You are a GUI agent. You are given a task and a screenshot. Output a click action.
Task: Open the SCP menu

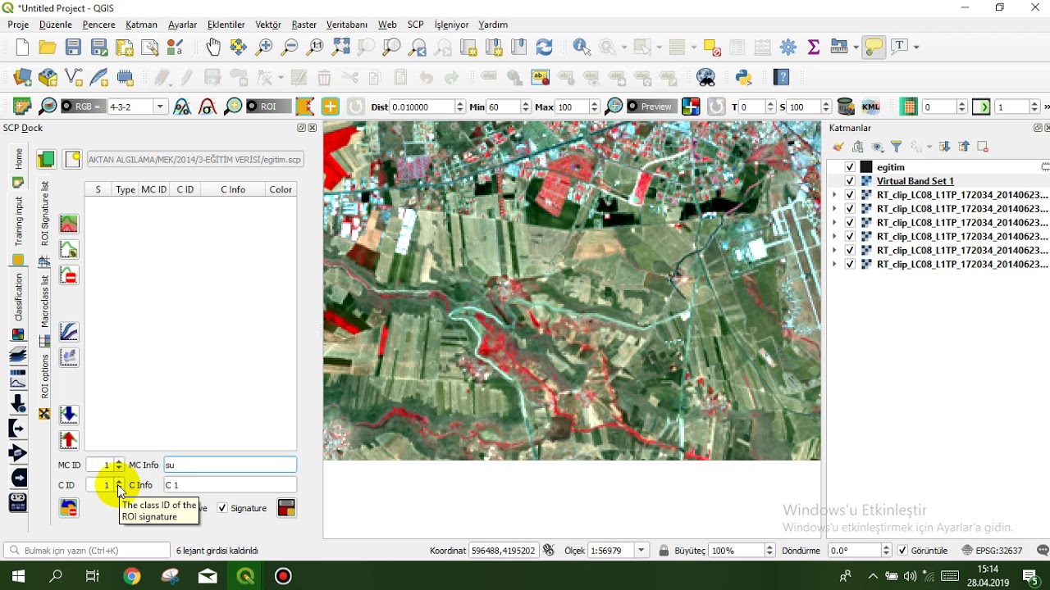(415, 25)
